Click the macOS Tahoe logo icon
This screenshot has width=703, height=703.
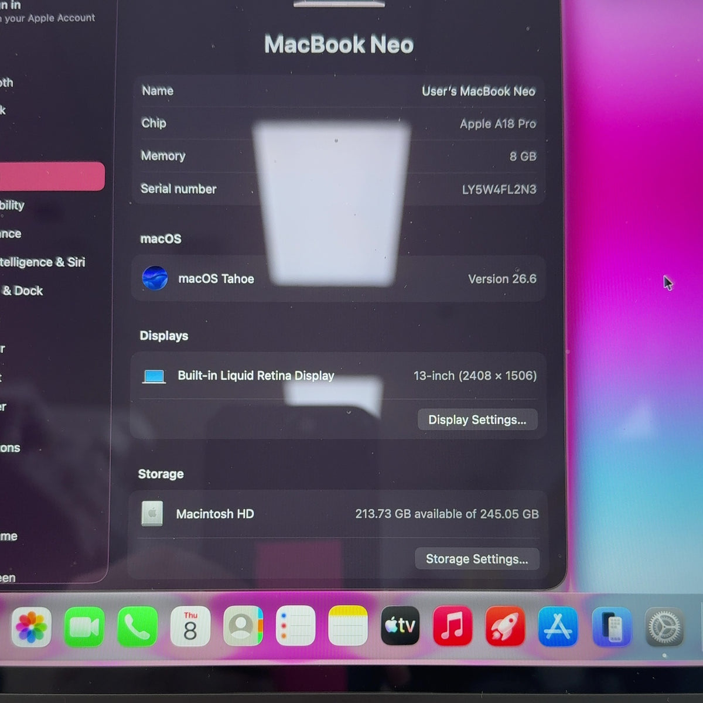(x=155, y=278)
